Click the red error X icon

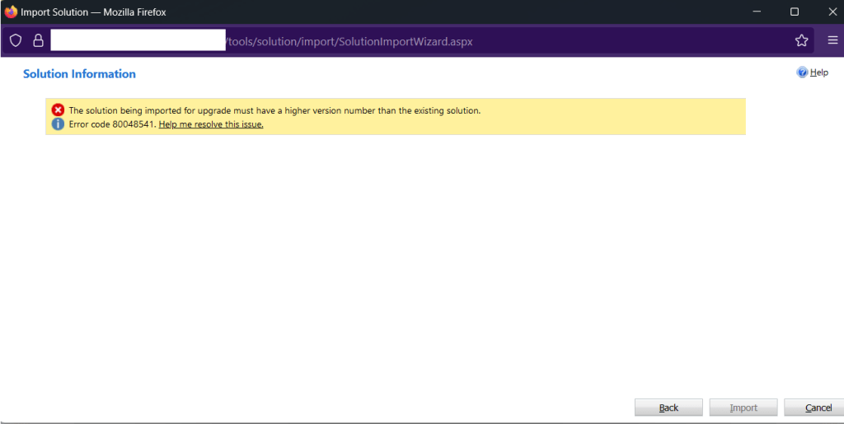pos(58,110)
